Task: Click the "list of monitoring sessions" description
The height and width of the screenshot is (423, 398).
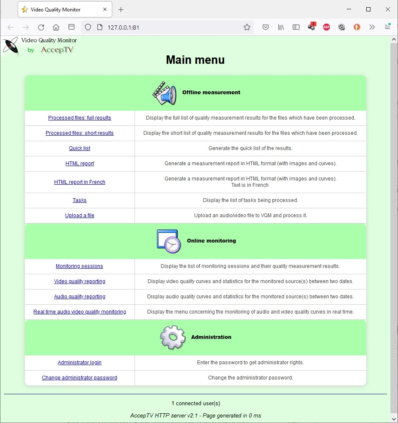Action: pyautogui.click(x=250, y=266)
